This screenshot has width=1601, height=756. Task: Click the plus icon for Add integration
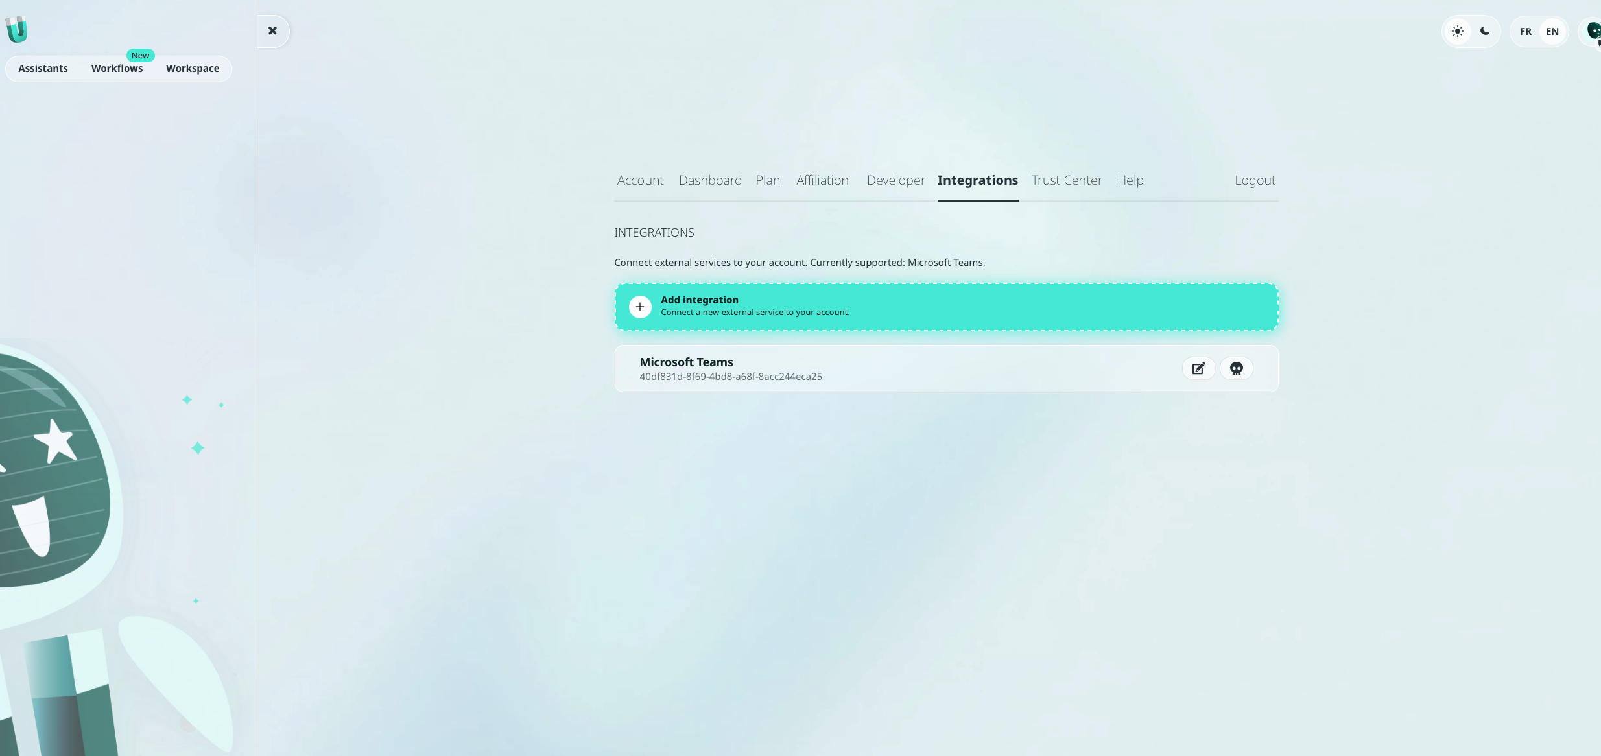tap(640, 307)
